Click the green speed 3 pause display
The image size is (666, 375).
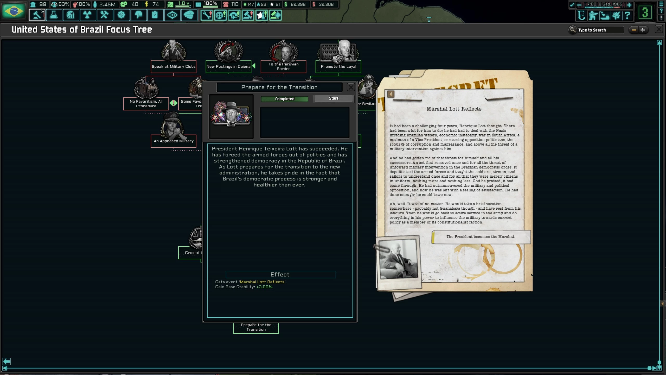[645, 12]
